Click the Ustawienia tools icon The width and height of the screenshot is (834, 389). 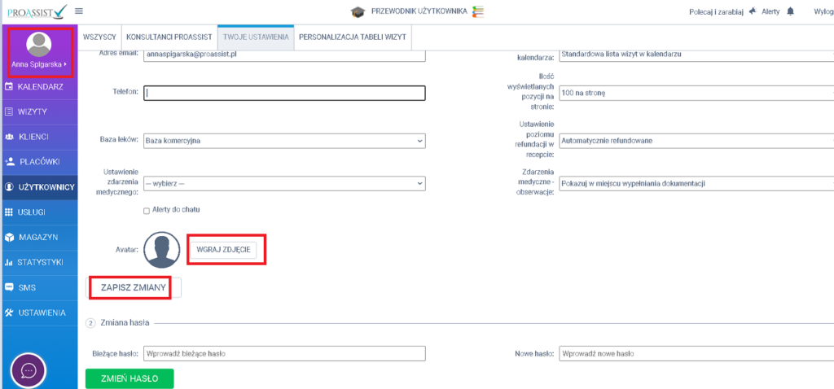[9, 313]
